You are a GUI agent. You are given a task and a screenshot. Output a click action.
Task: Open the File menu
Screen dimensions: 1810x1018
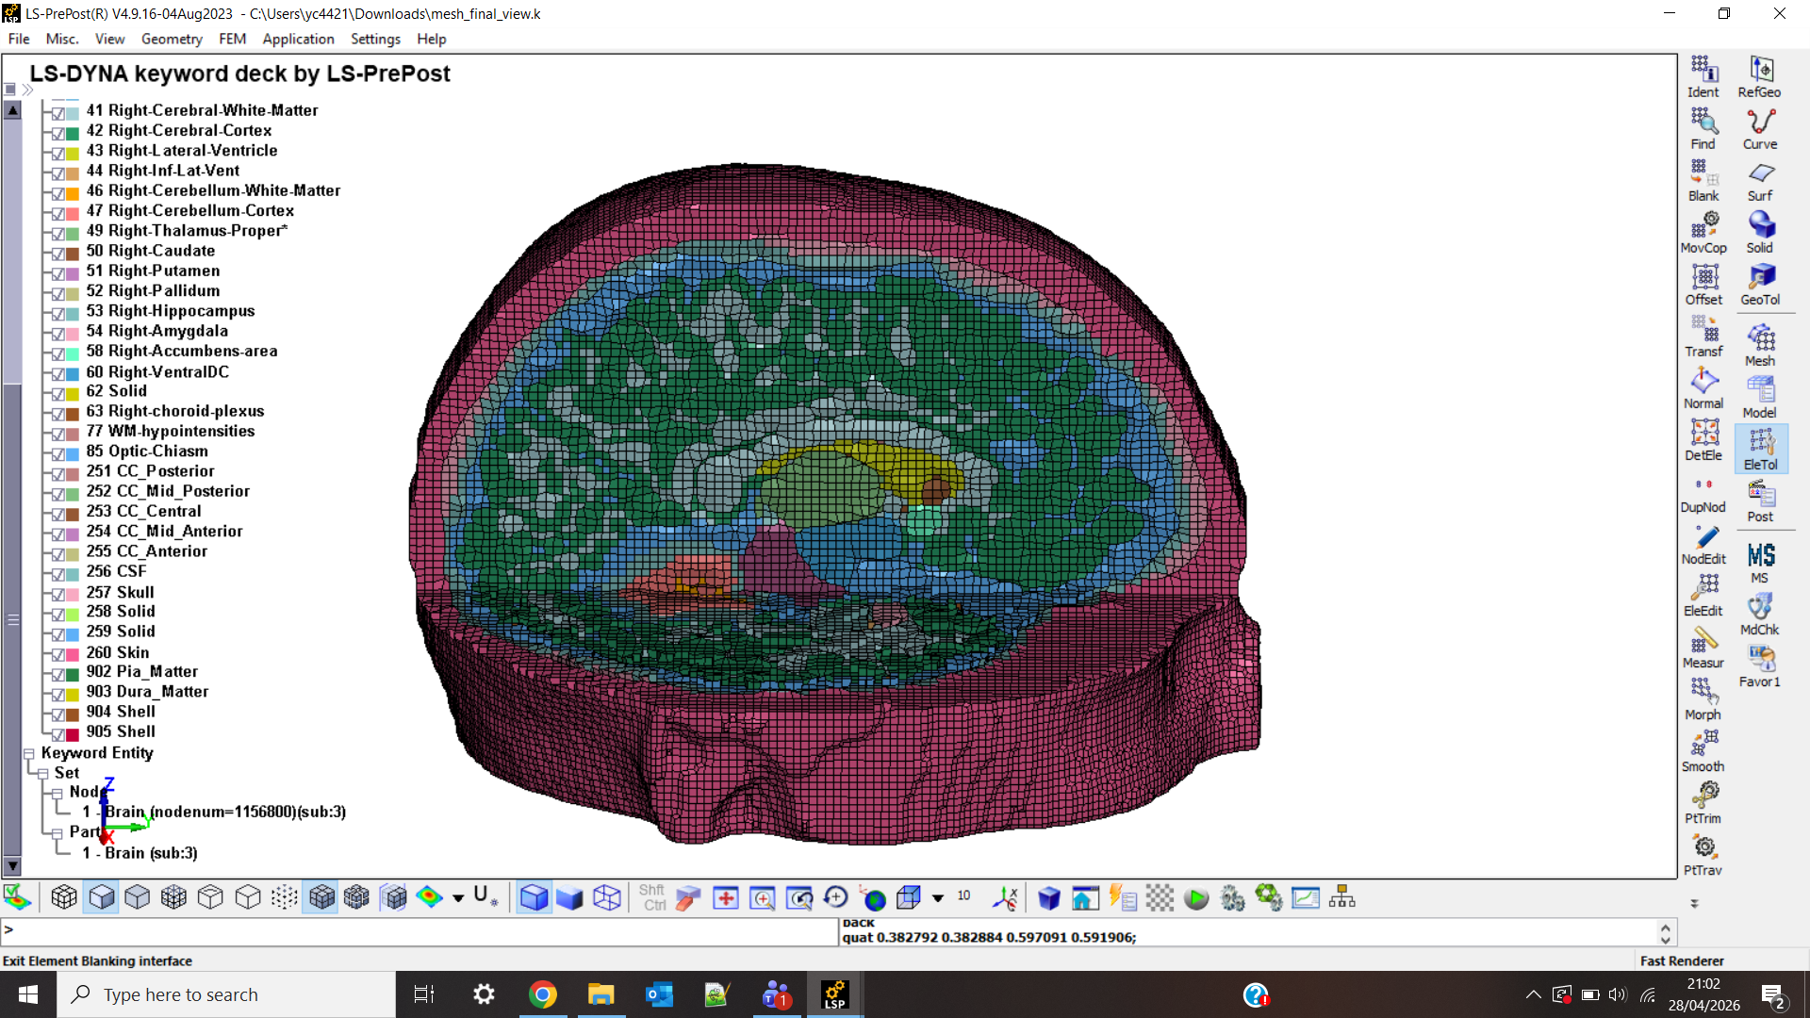19,39
